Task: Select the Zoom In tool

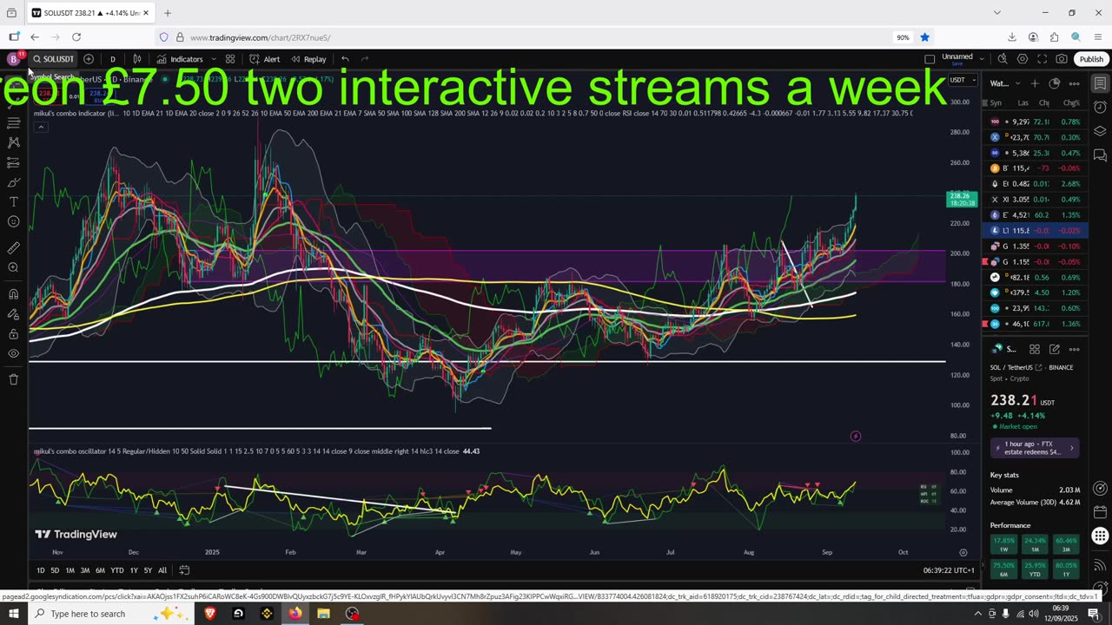Action: pyautogui.click(x=13, y=267)
